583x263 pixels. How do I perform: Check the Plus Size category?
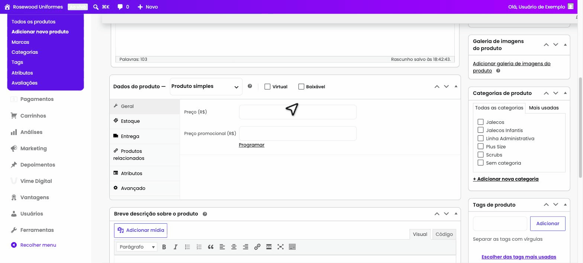pos(480,146)
